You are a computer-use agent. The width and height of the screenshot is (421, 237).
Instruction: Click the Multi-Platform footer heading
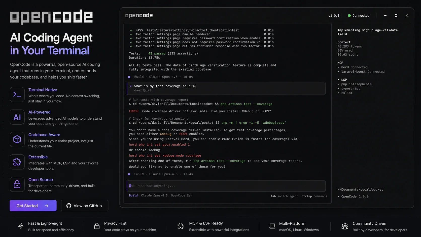click(x=292, y=223)
